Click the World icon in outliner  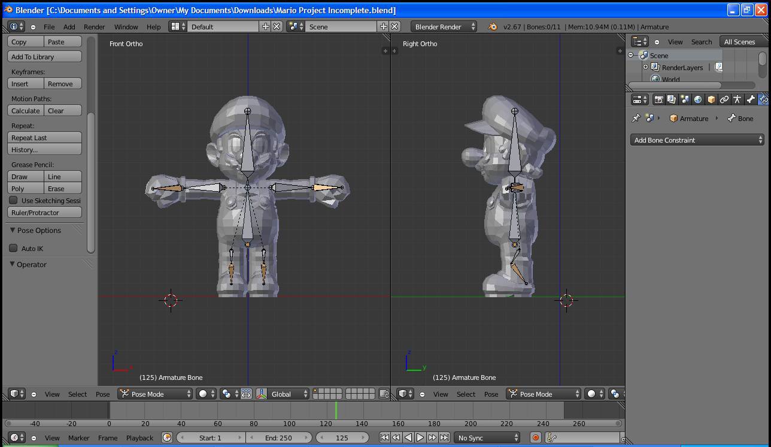[655, 79]
